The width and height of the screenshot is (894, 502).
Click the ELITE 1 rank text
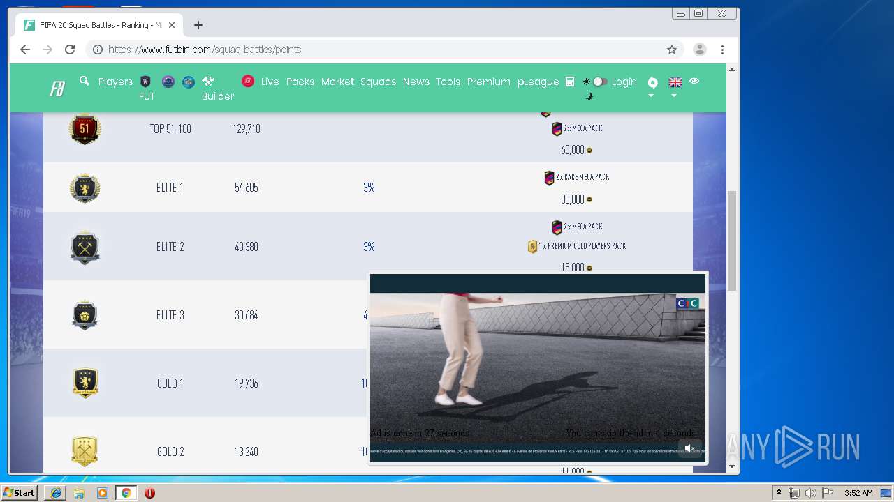pos(170,188)
